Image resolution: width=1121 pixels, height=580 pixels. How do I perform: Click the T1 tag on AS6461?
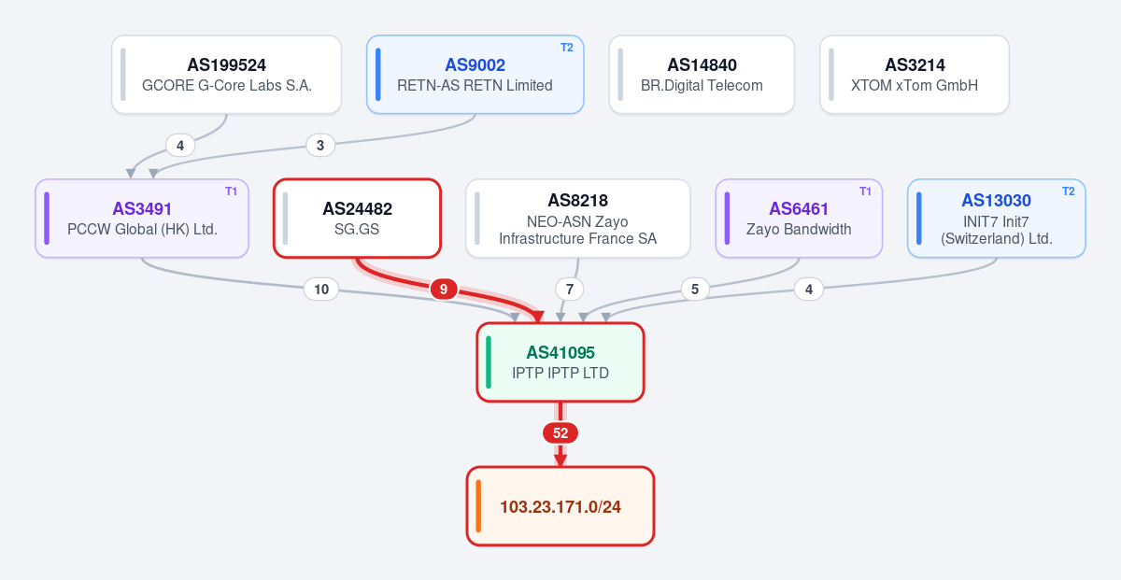(865, 191)
